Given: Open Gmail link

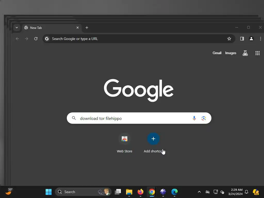Looking at the screenshot, I should click(217, 53).
